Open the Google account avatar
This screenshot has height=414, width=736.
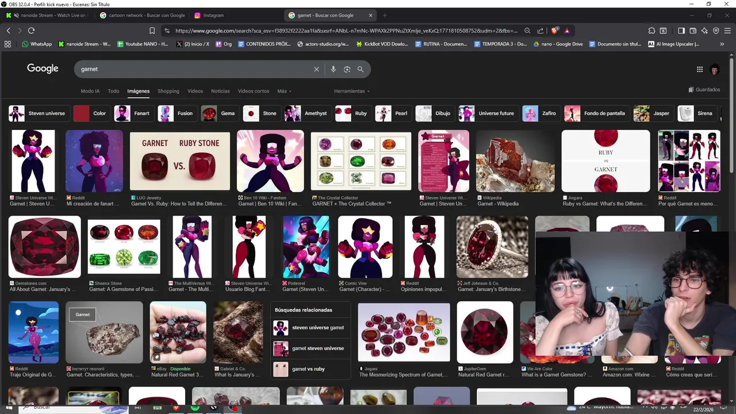pos(715,69)
